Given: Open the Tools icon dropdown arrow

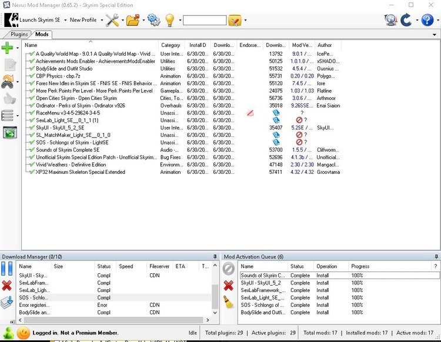Looking at the screenshot, I should pos(123,20).
